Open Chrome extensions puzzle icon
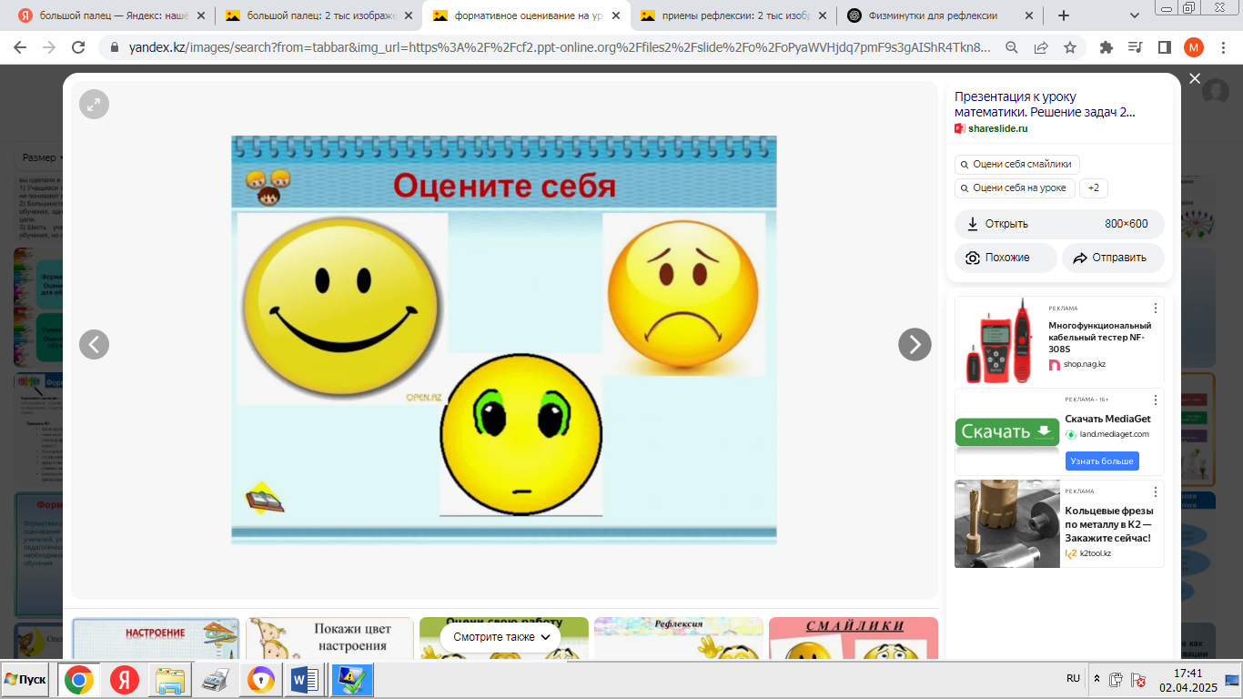Image resolution: width=1243 pixels, height=699 pixels. pyautogui.click(x=1107, y=47)
